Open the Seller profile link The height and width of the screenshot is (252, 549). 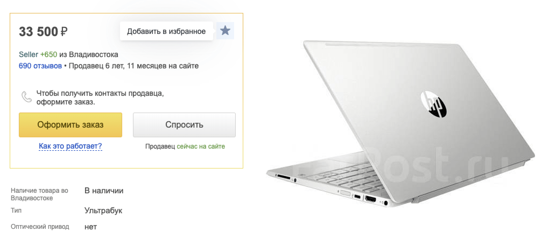click(29, 55)
